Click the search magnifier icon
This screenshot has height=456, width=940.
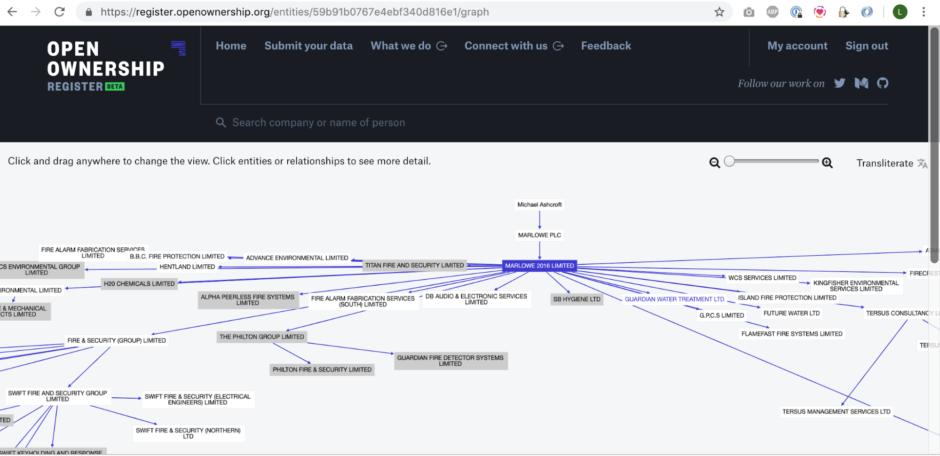pos(221,123)
